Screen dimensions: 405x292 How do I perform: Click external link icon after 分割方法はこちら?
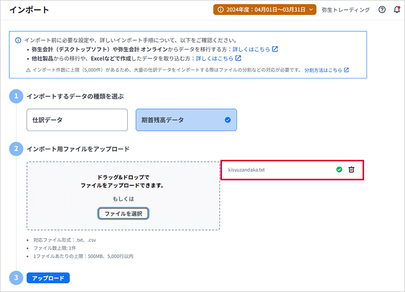pyautogui.click(x=347, y=70)
